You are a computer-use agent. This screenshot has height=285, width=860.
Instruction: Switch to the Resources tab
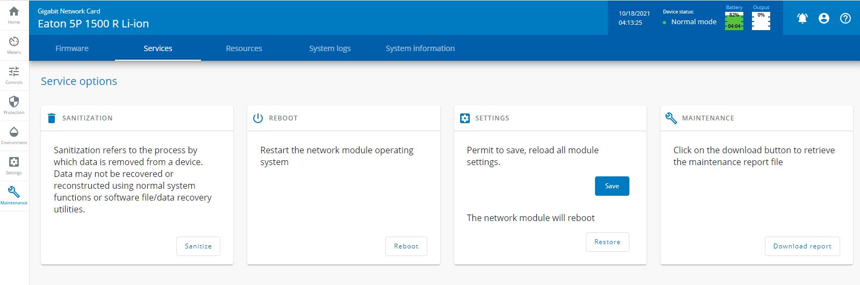point(244,48)
